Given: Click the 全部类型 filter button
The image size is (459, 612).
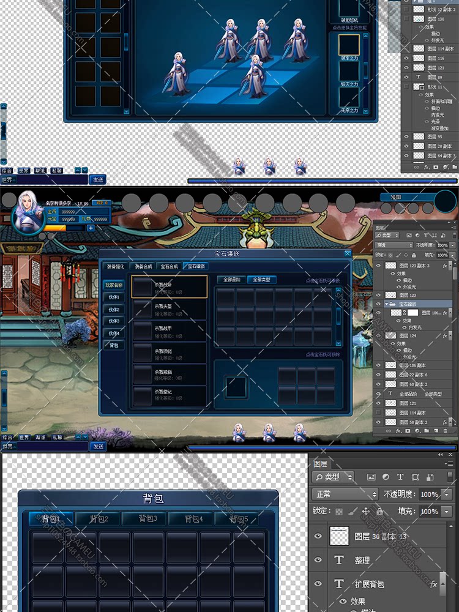Looking at the screenshot, I should (261, 280).
